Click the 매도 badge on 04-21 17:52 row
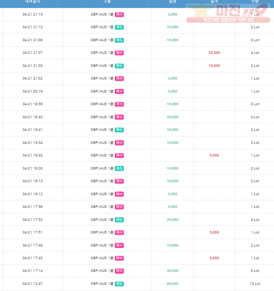Screen dimensions: 274x291 119,220
